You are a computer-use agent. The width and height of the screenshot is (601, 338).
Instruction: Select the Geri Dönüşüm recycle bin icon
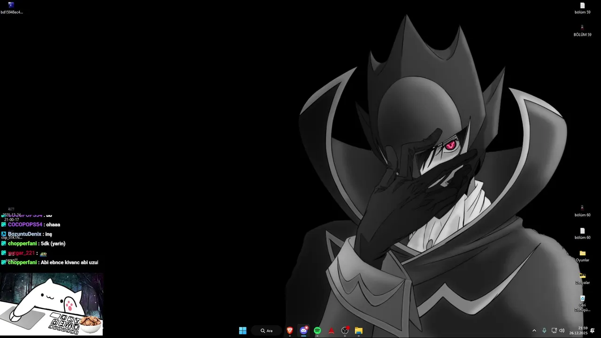[583, 304]
